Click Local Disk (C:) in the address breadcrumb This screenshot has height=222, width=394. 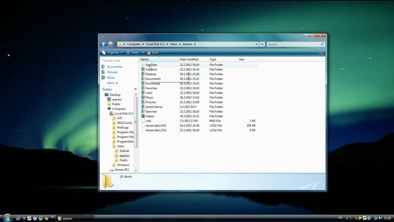pos(155,44)
